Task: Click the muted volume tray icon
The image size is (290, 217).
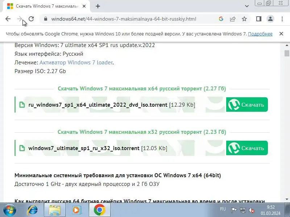Action: pos(252,210)
